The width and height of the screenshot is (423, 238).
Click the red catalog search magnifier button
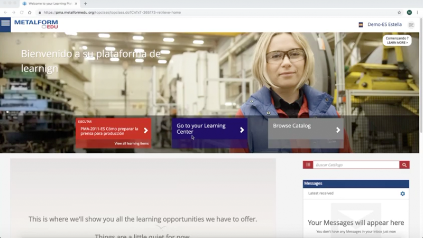404,165
